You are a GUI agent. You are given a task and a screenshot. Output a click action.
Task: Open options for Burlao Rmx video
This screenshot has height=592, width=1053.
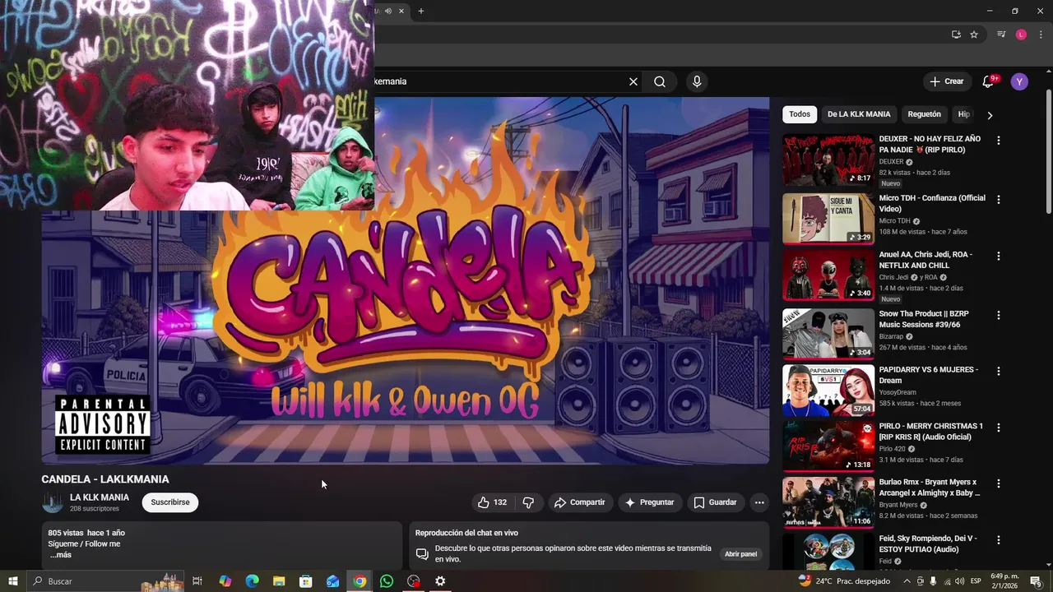pyautogui.click(x=999, y=484)
